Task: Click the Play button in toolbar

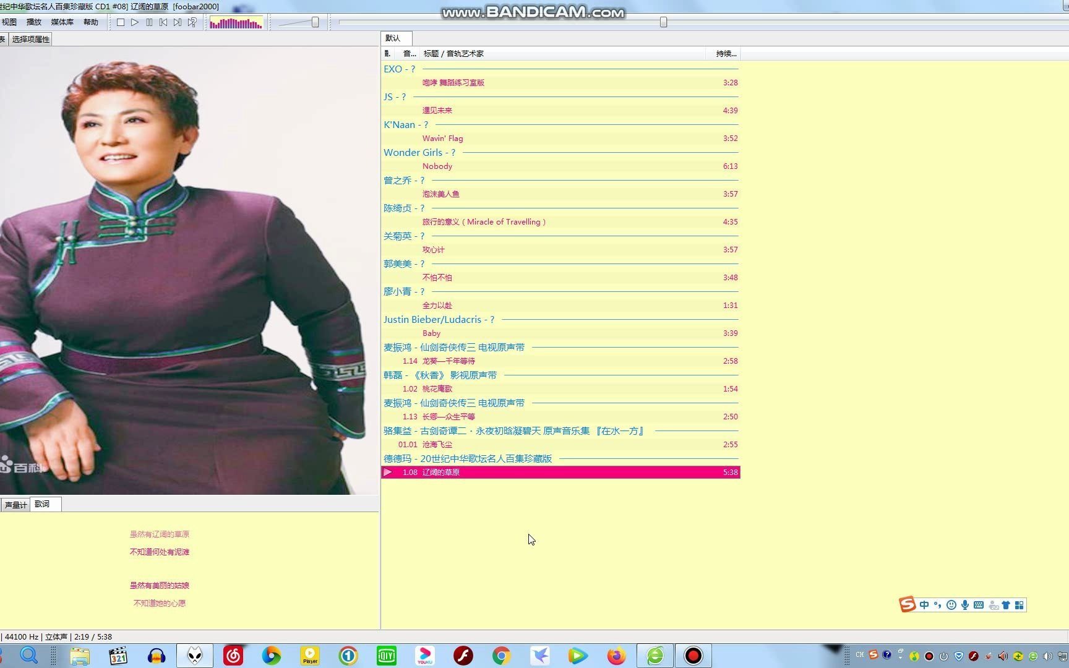Action: [135, 22]
